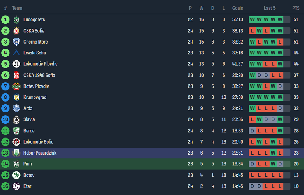
Task: Click the Ludogorets club crest icon
Action: [x=16, y=19]
